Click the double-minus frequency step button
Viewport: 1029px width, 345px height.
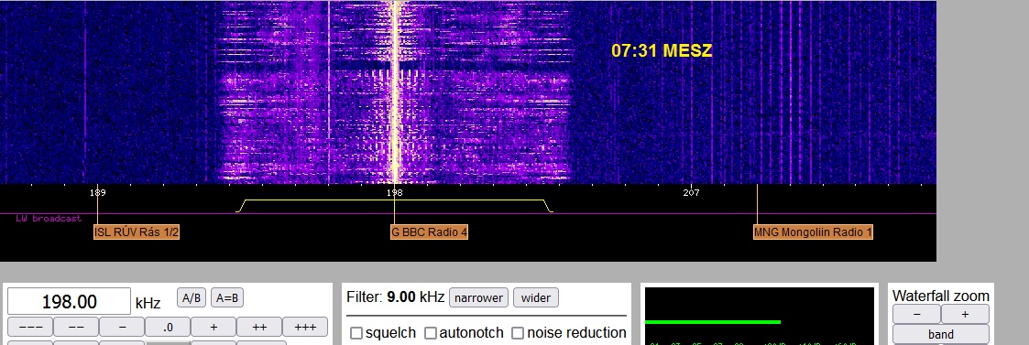(75, 327)
